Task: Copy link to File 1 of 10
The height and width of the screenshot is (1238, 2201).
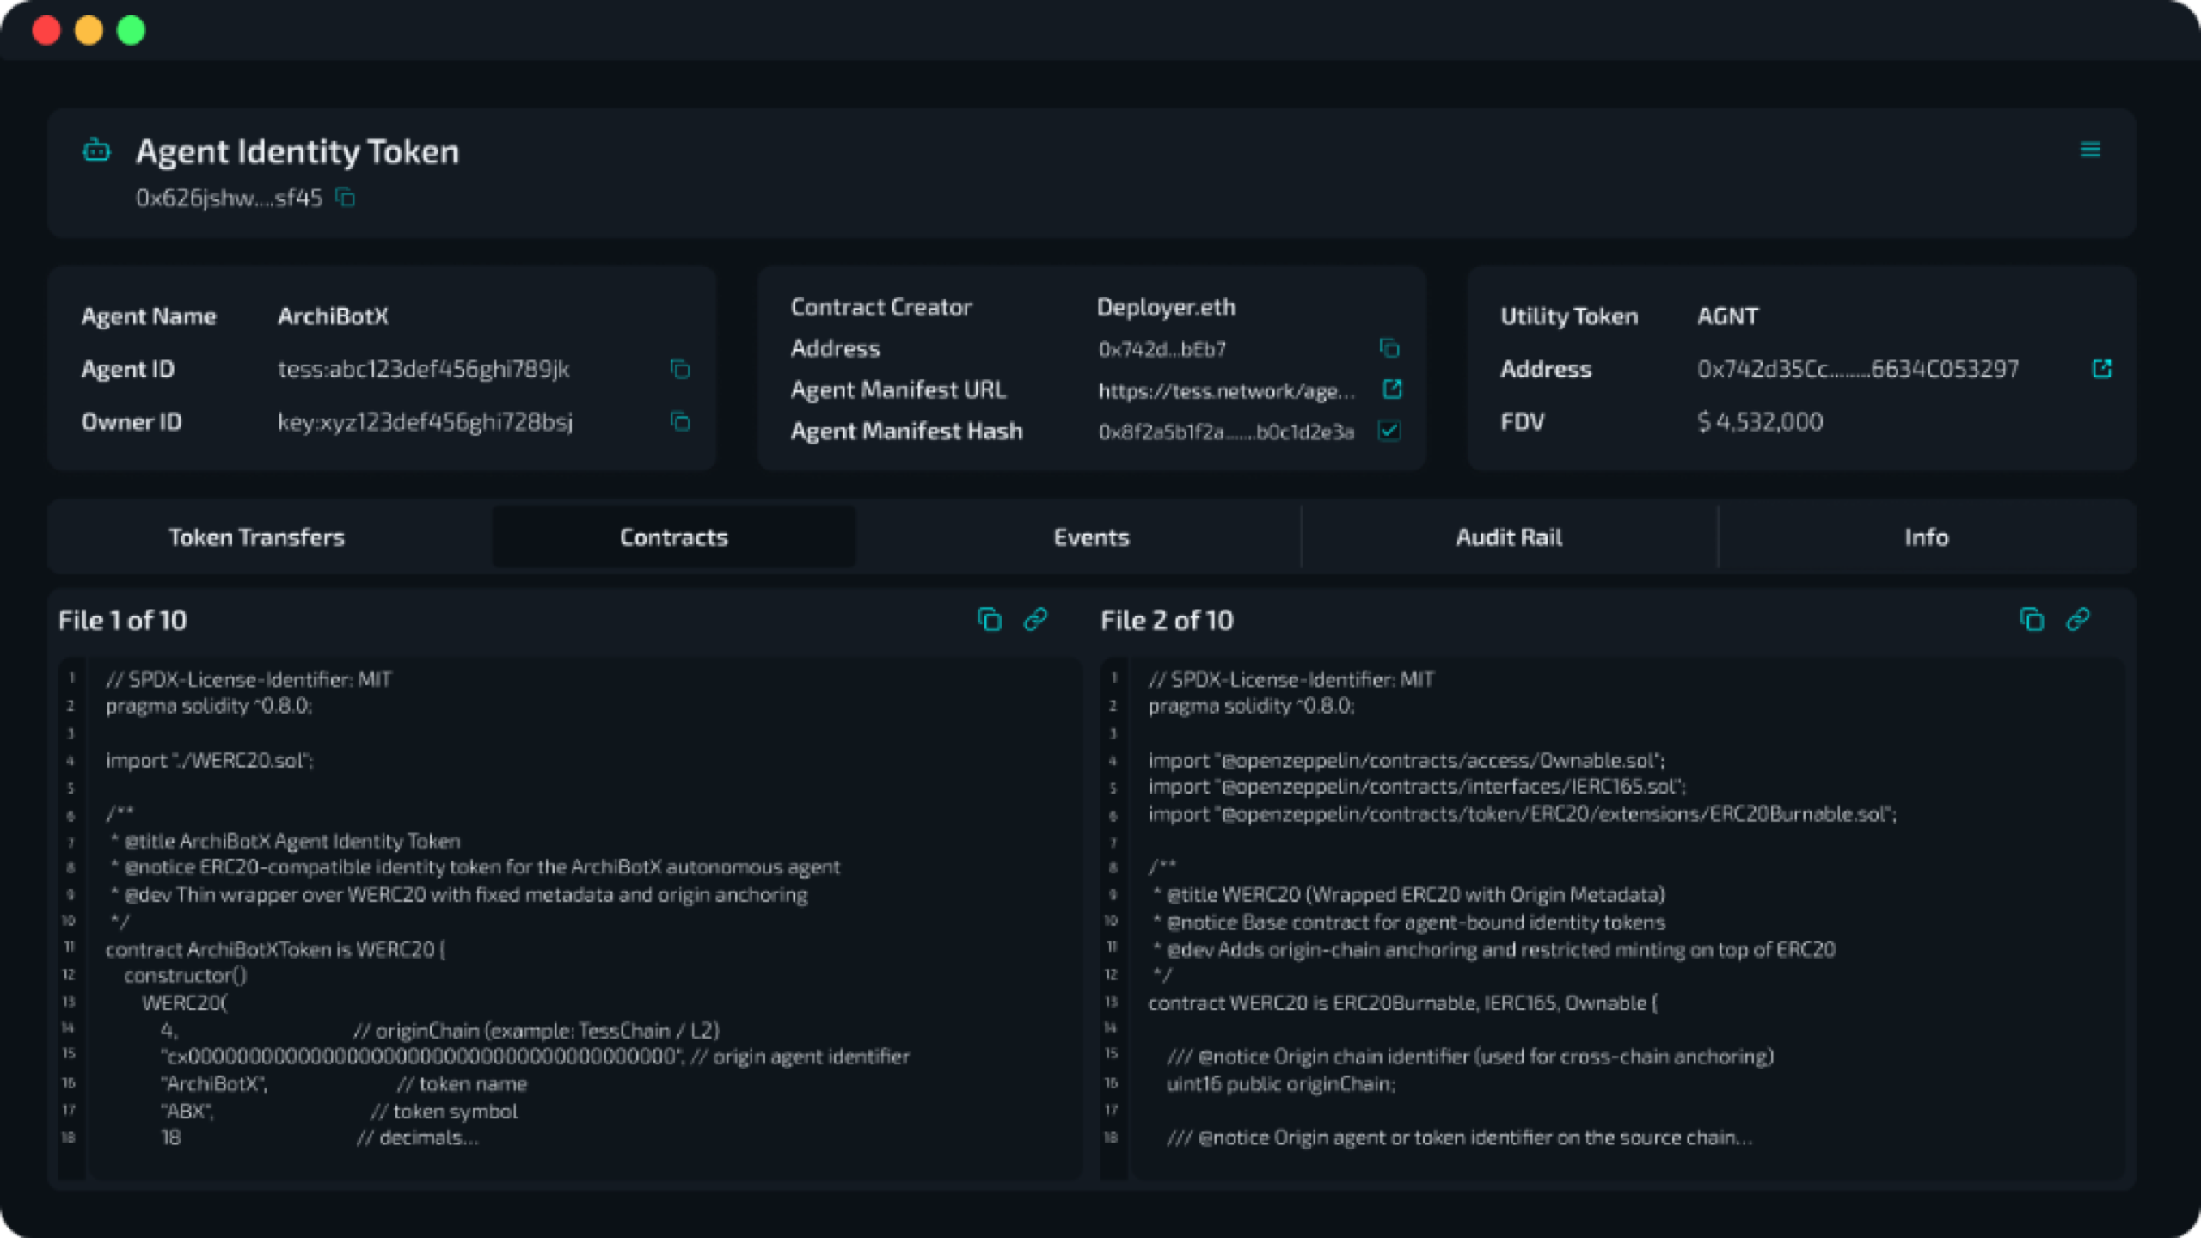Action: click(1036, 620)
